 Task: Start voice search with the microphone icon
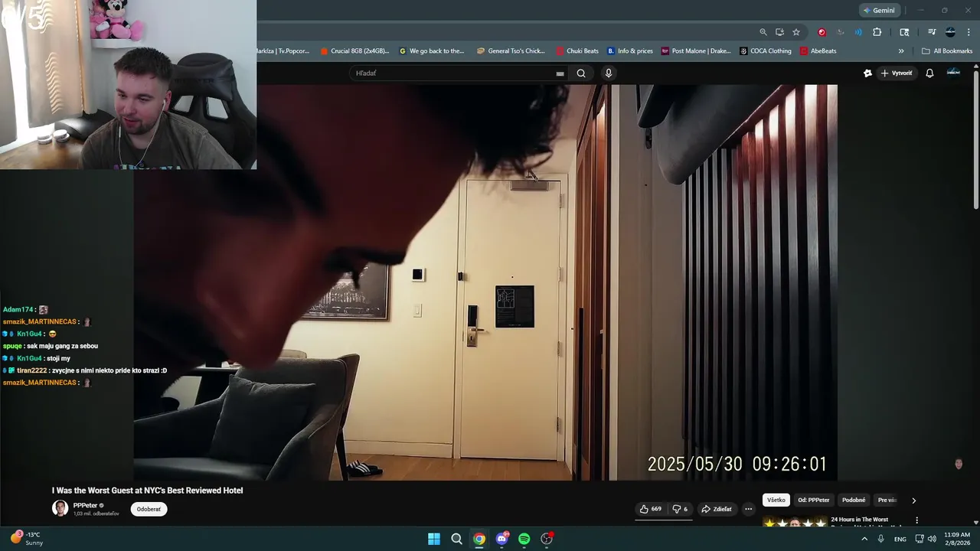(609, 73)
